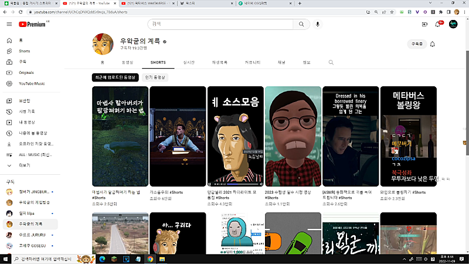
Task: Open 징버거 JINGBURGER subscription channel
Action: [x=34, y=192]
